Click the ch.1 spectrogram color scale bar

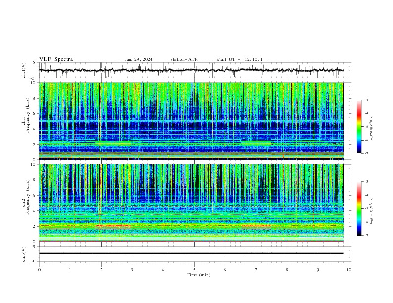click(x=359, y=127)
